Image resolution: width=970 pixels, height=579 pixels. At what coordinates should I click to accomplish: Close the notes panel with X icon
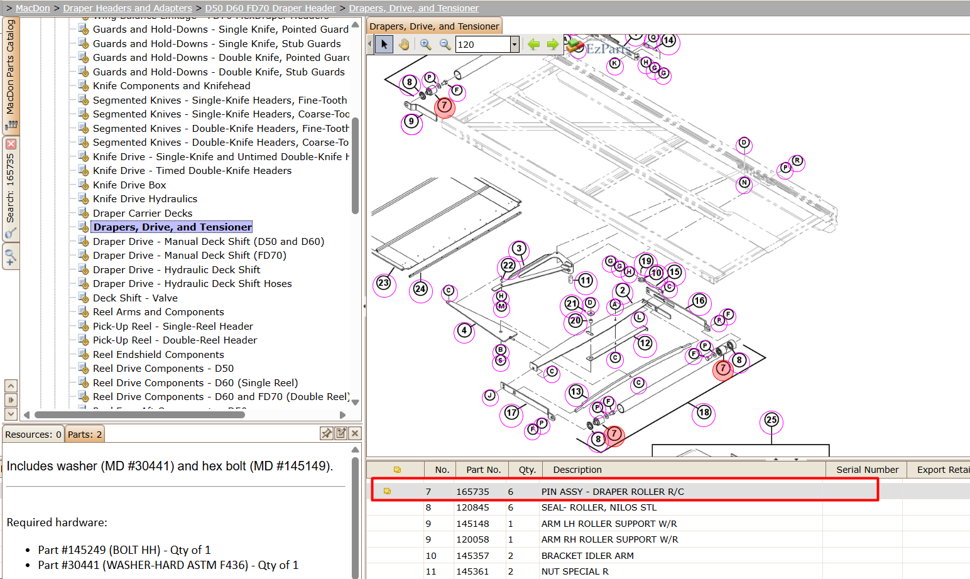point(355,433)
